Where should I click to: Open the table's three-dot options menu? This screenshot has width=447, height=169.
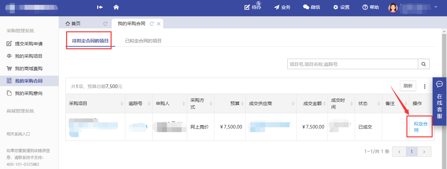coord(425,86)
